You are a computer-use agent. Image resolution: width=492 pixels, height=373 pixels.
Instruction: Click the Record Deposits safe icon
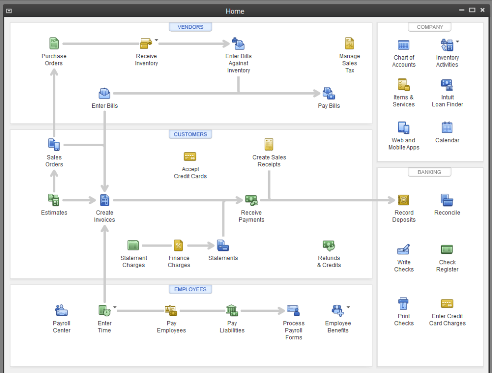404,200
